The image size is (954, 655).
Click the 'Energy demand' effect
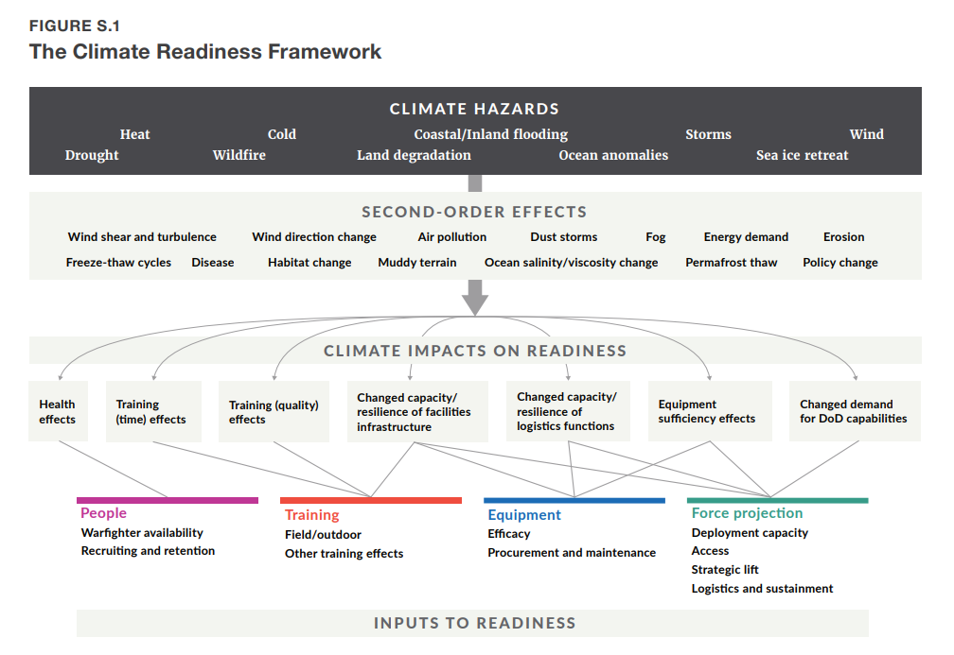click(x=746, y=237)
